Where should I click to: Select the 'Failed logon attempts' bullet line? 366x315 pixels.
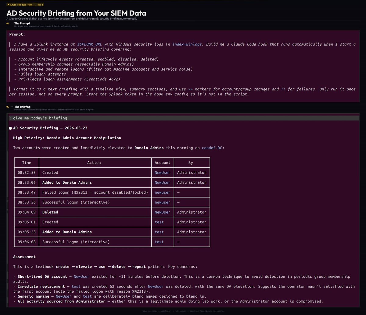click(x=40, y=74)
